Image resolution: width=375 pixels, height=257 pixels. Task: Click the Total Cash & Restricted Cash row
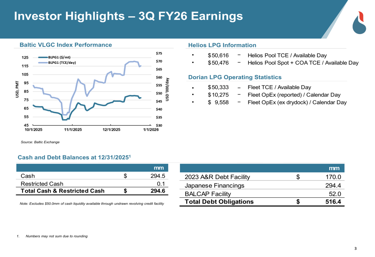(62, 191)
